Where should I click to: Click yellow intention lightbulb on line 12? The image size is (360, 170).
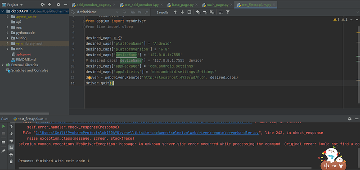(x=90, y=78)
